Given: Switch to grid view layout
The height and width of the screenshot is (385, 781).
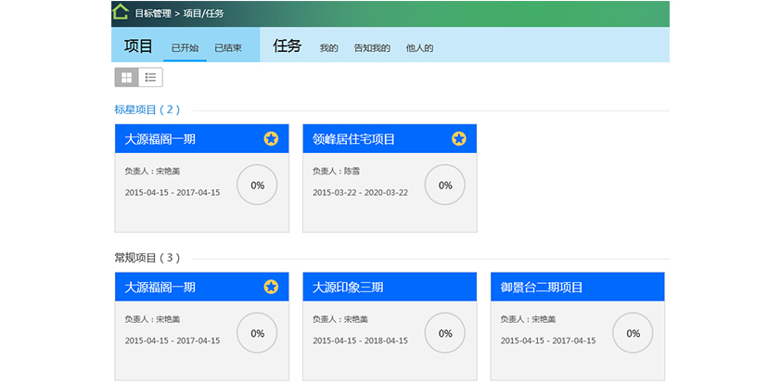Looking at the screenshot, I should coord(126,77).
